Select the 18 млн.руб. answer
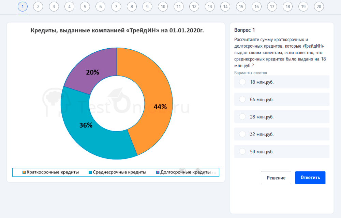Screen dimensions: 341x218 pyautogui.click(x=282, y=82)
